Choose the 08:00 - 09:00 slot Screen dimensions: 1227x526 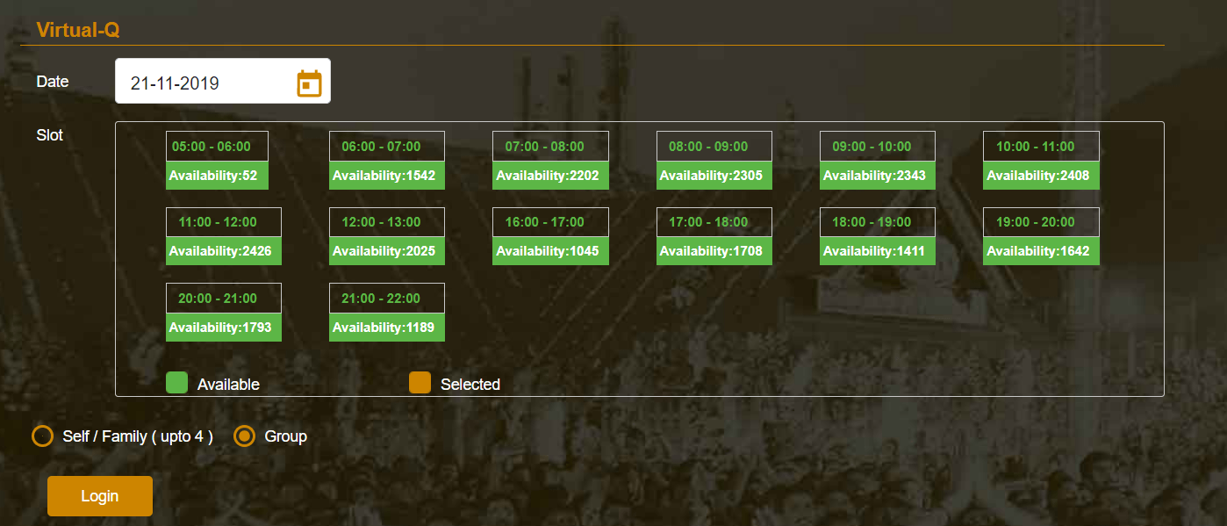click(x=714, y=147)
